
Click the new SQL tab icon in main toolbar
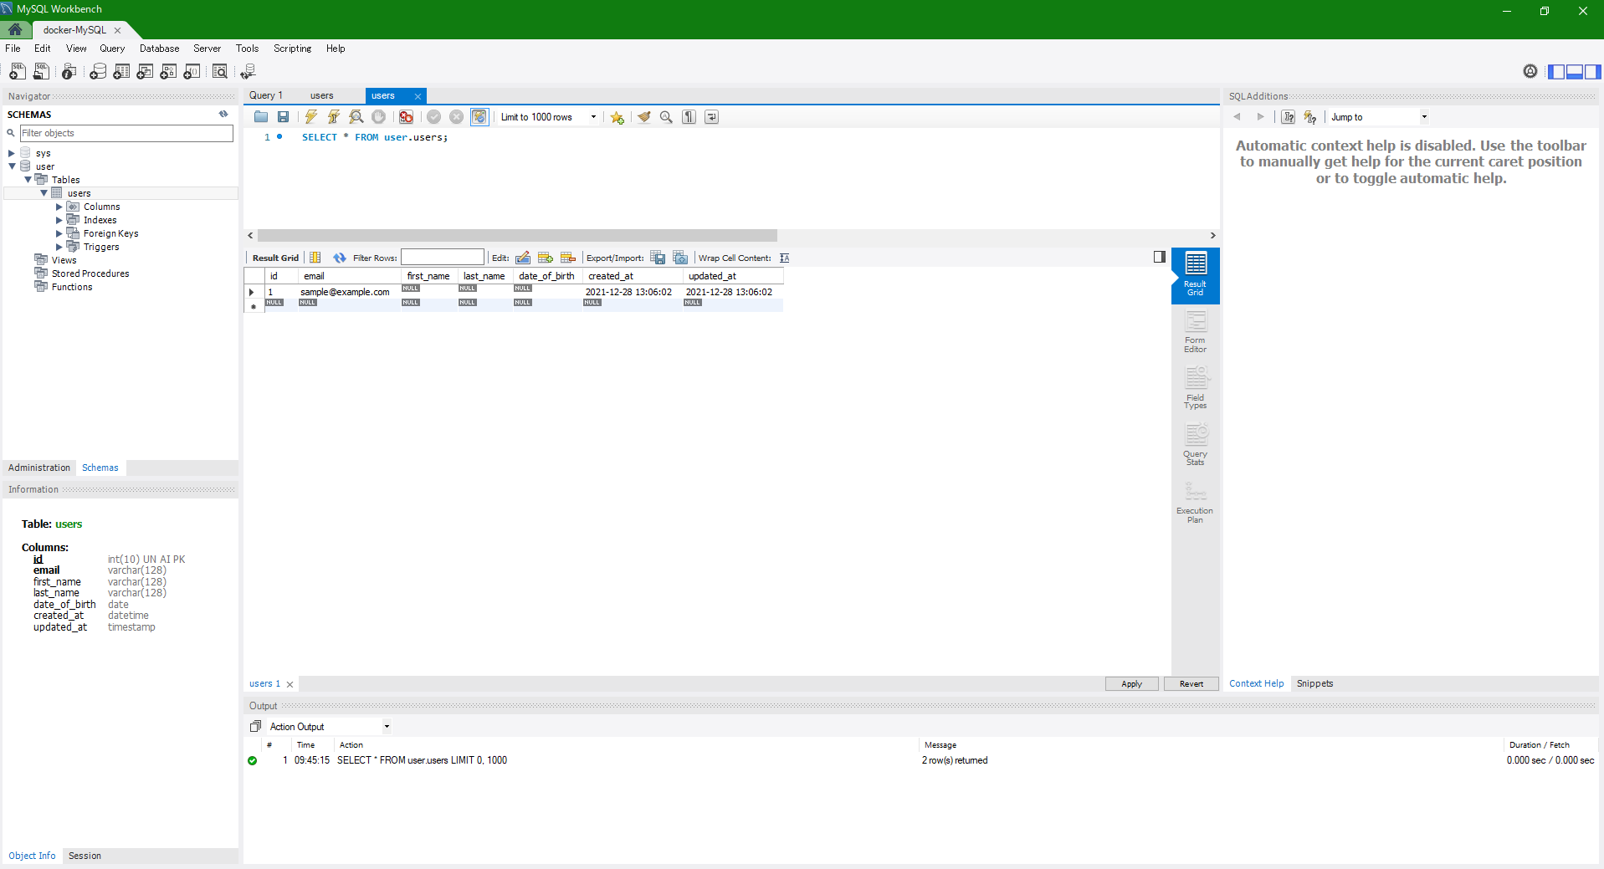[17, 72]
